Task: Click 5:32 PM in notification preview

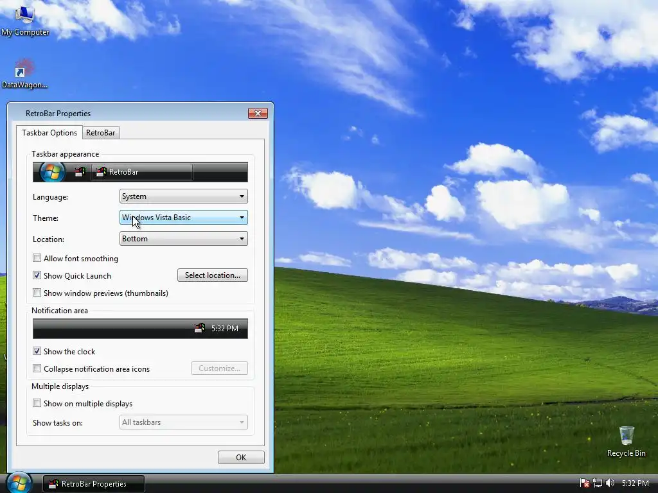Action: (x=224, y=329)
